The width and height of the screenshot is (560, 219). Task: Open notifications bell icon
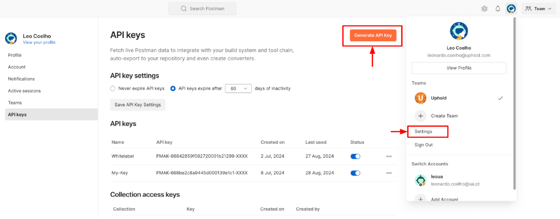coord(498,9)
